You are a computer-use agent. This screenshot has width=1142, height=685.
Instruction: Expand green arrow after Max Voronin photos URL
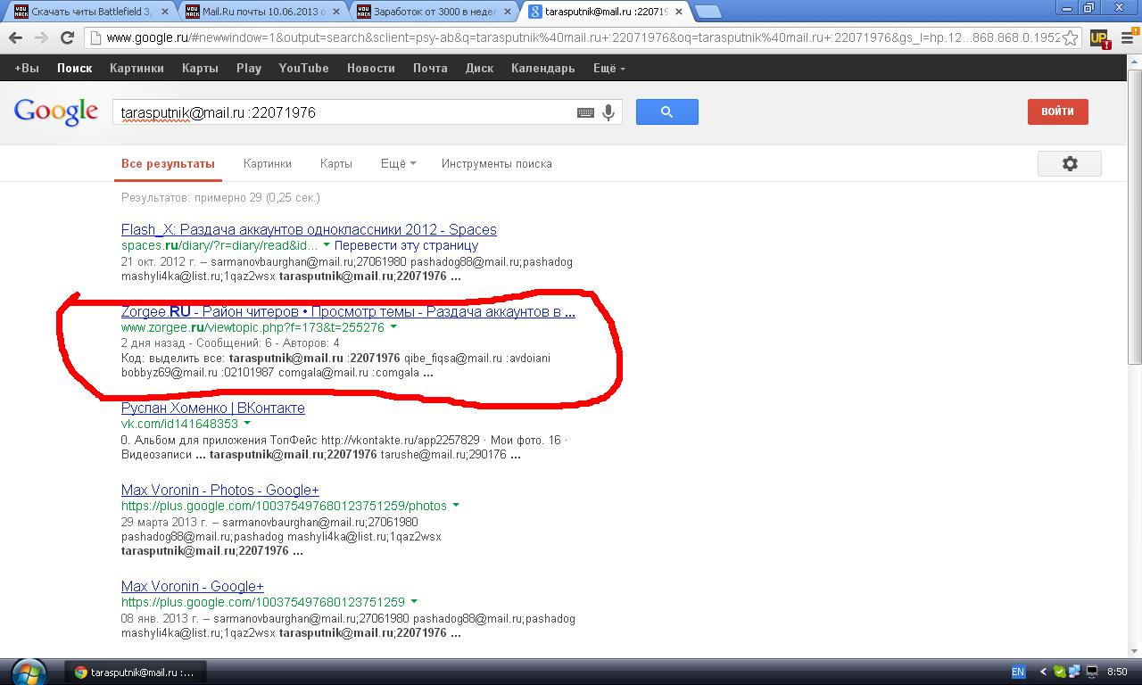pyautogui.click(x=456, y=506)
